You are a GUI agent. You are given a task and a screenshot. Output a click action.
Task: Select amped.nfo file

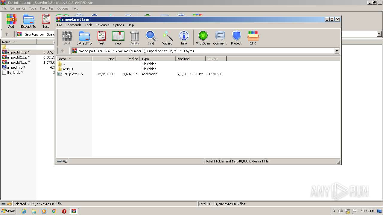click(x=28, y=67)
